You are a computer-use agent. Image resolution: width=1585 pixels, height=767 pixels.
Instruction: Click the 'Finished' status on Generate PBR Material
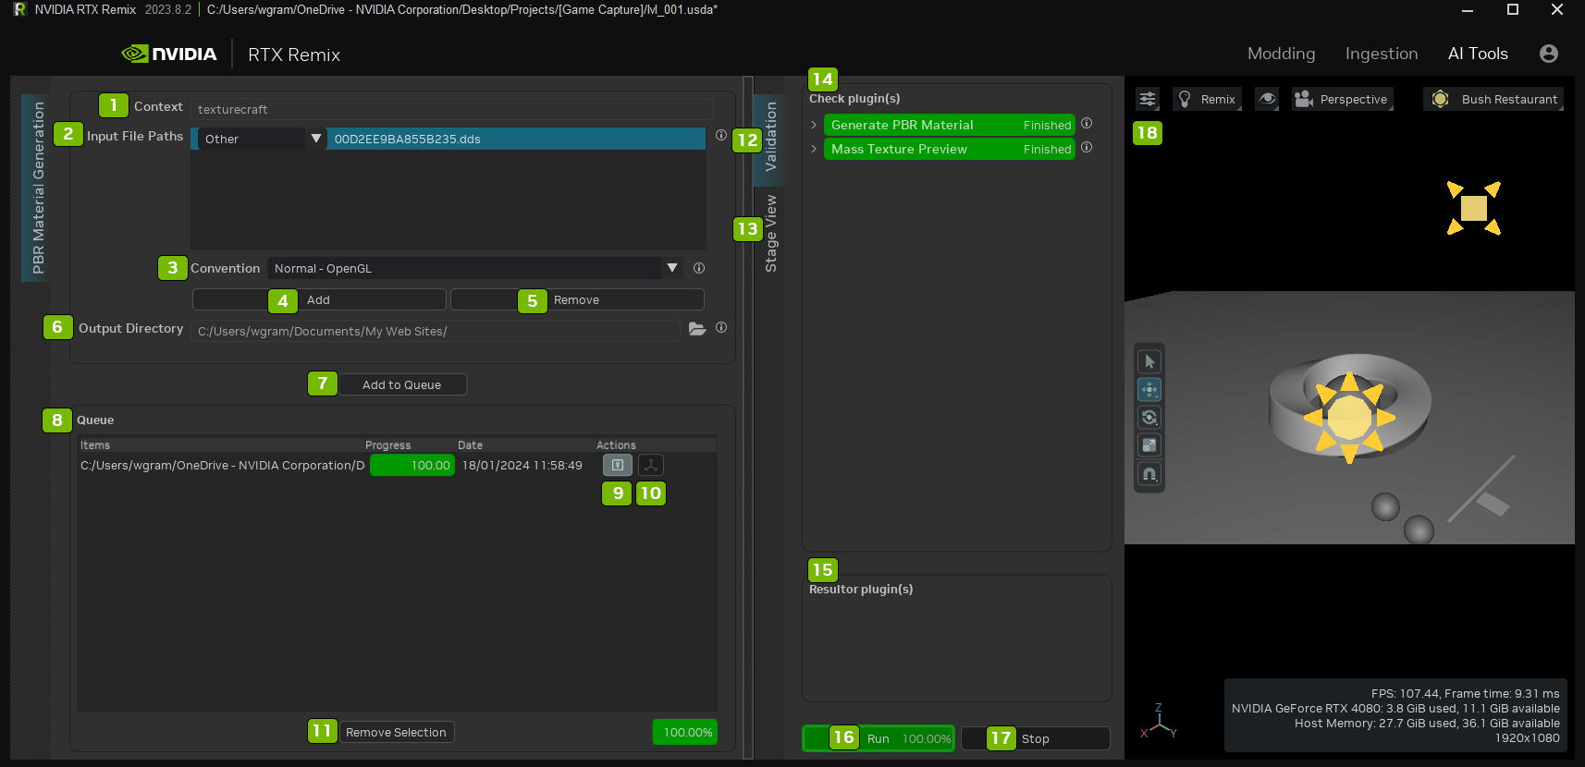pos(1047,125)
